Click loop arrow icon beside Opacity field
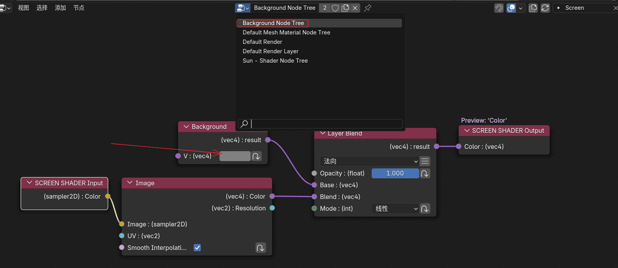 click(425, 174)
